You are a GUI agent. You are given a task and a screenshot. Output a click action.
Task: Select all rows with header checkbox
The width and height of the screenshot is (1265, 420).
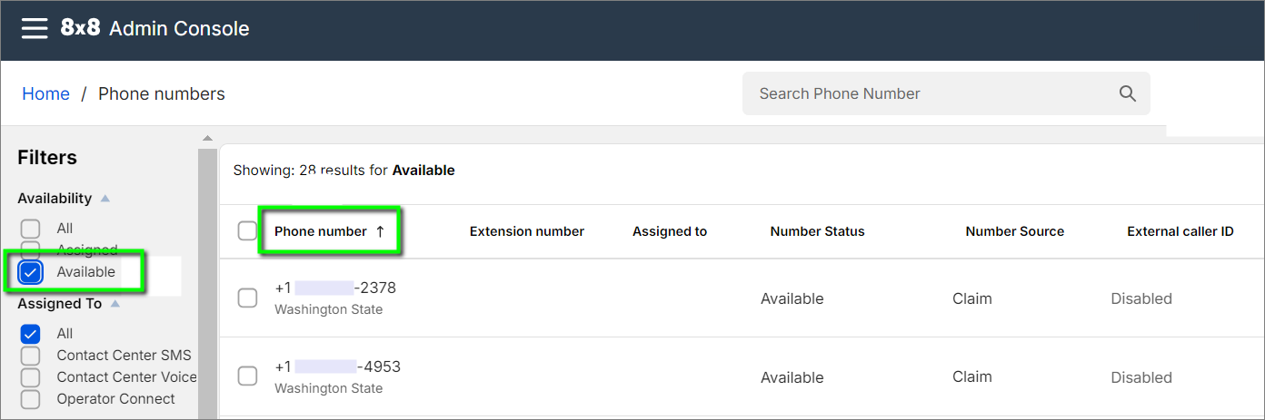pyautogui.click(x=247, y=231)
